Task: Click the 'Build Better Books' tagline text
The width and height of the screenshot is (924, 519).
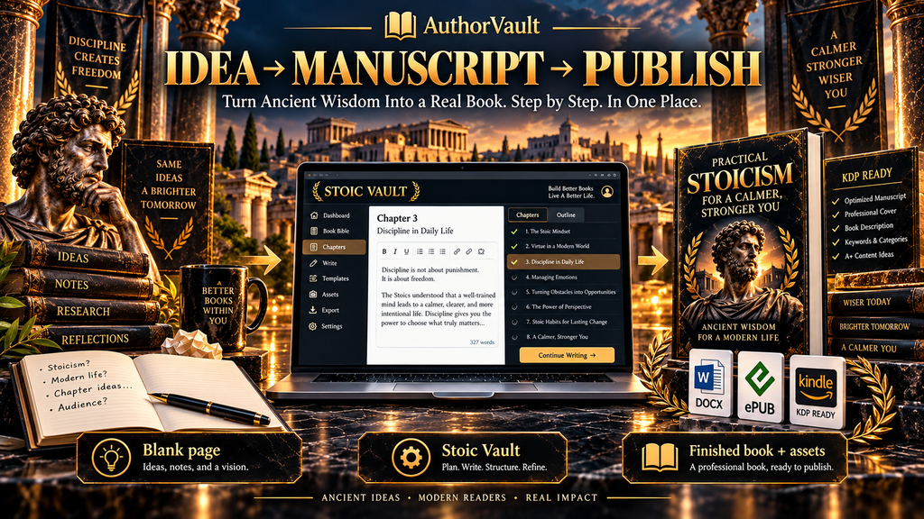Action: coord(570,189)
